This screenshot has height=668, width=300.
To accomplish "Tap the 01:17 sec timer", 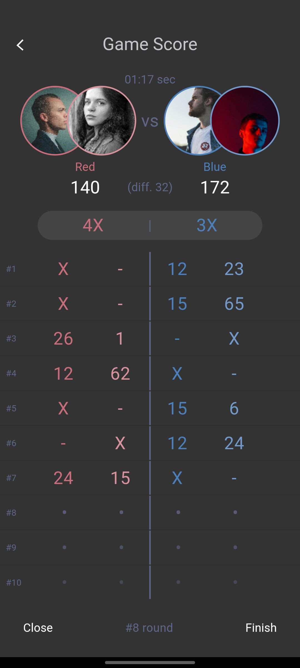I will click(150, 79).
